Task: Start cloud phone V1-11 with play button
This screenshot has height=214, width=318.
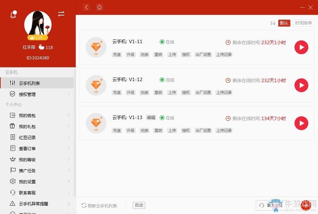Action: coord(301,47)
